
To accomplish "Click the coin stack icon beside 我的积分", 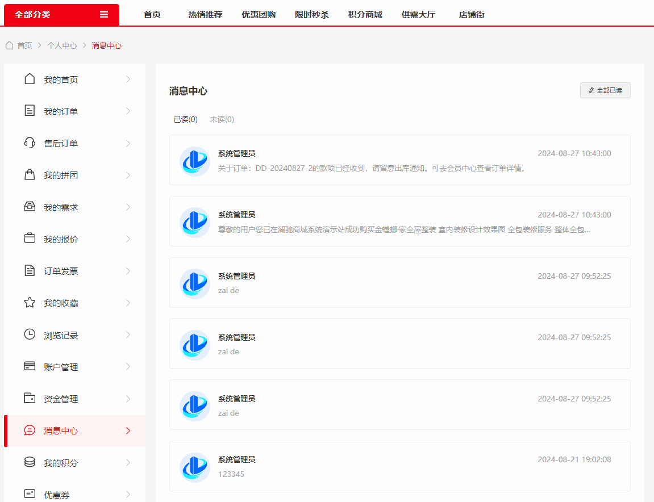I will [x=30, y=462].
